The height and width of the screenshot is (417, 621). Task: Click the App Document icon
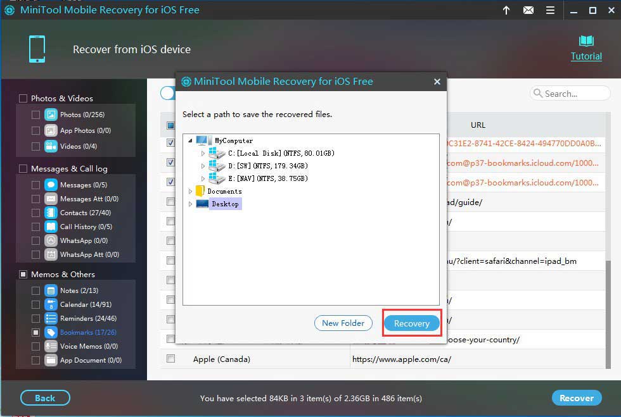[x=51, y=360]
